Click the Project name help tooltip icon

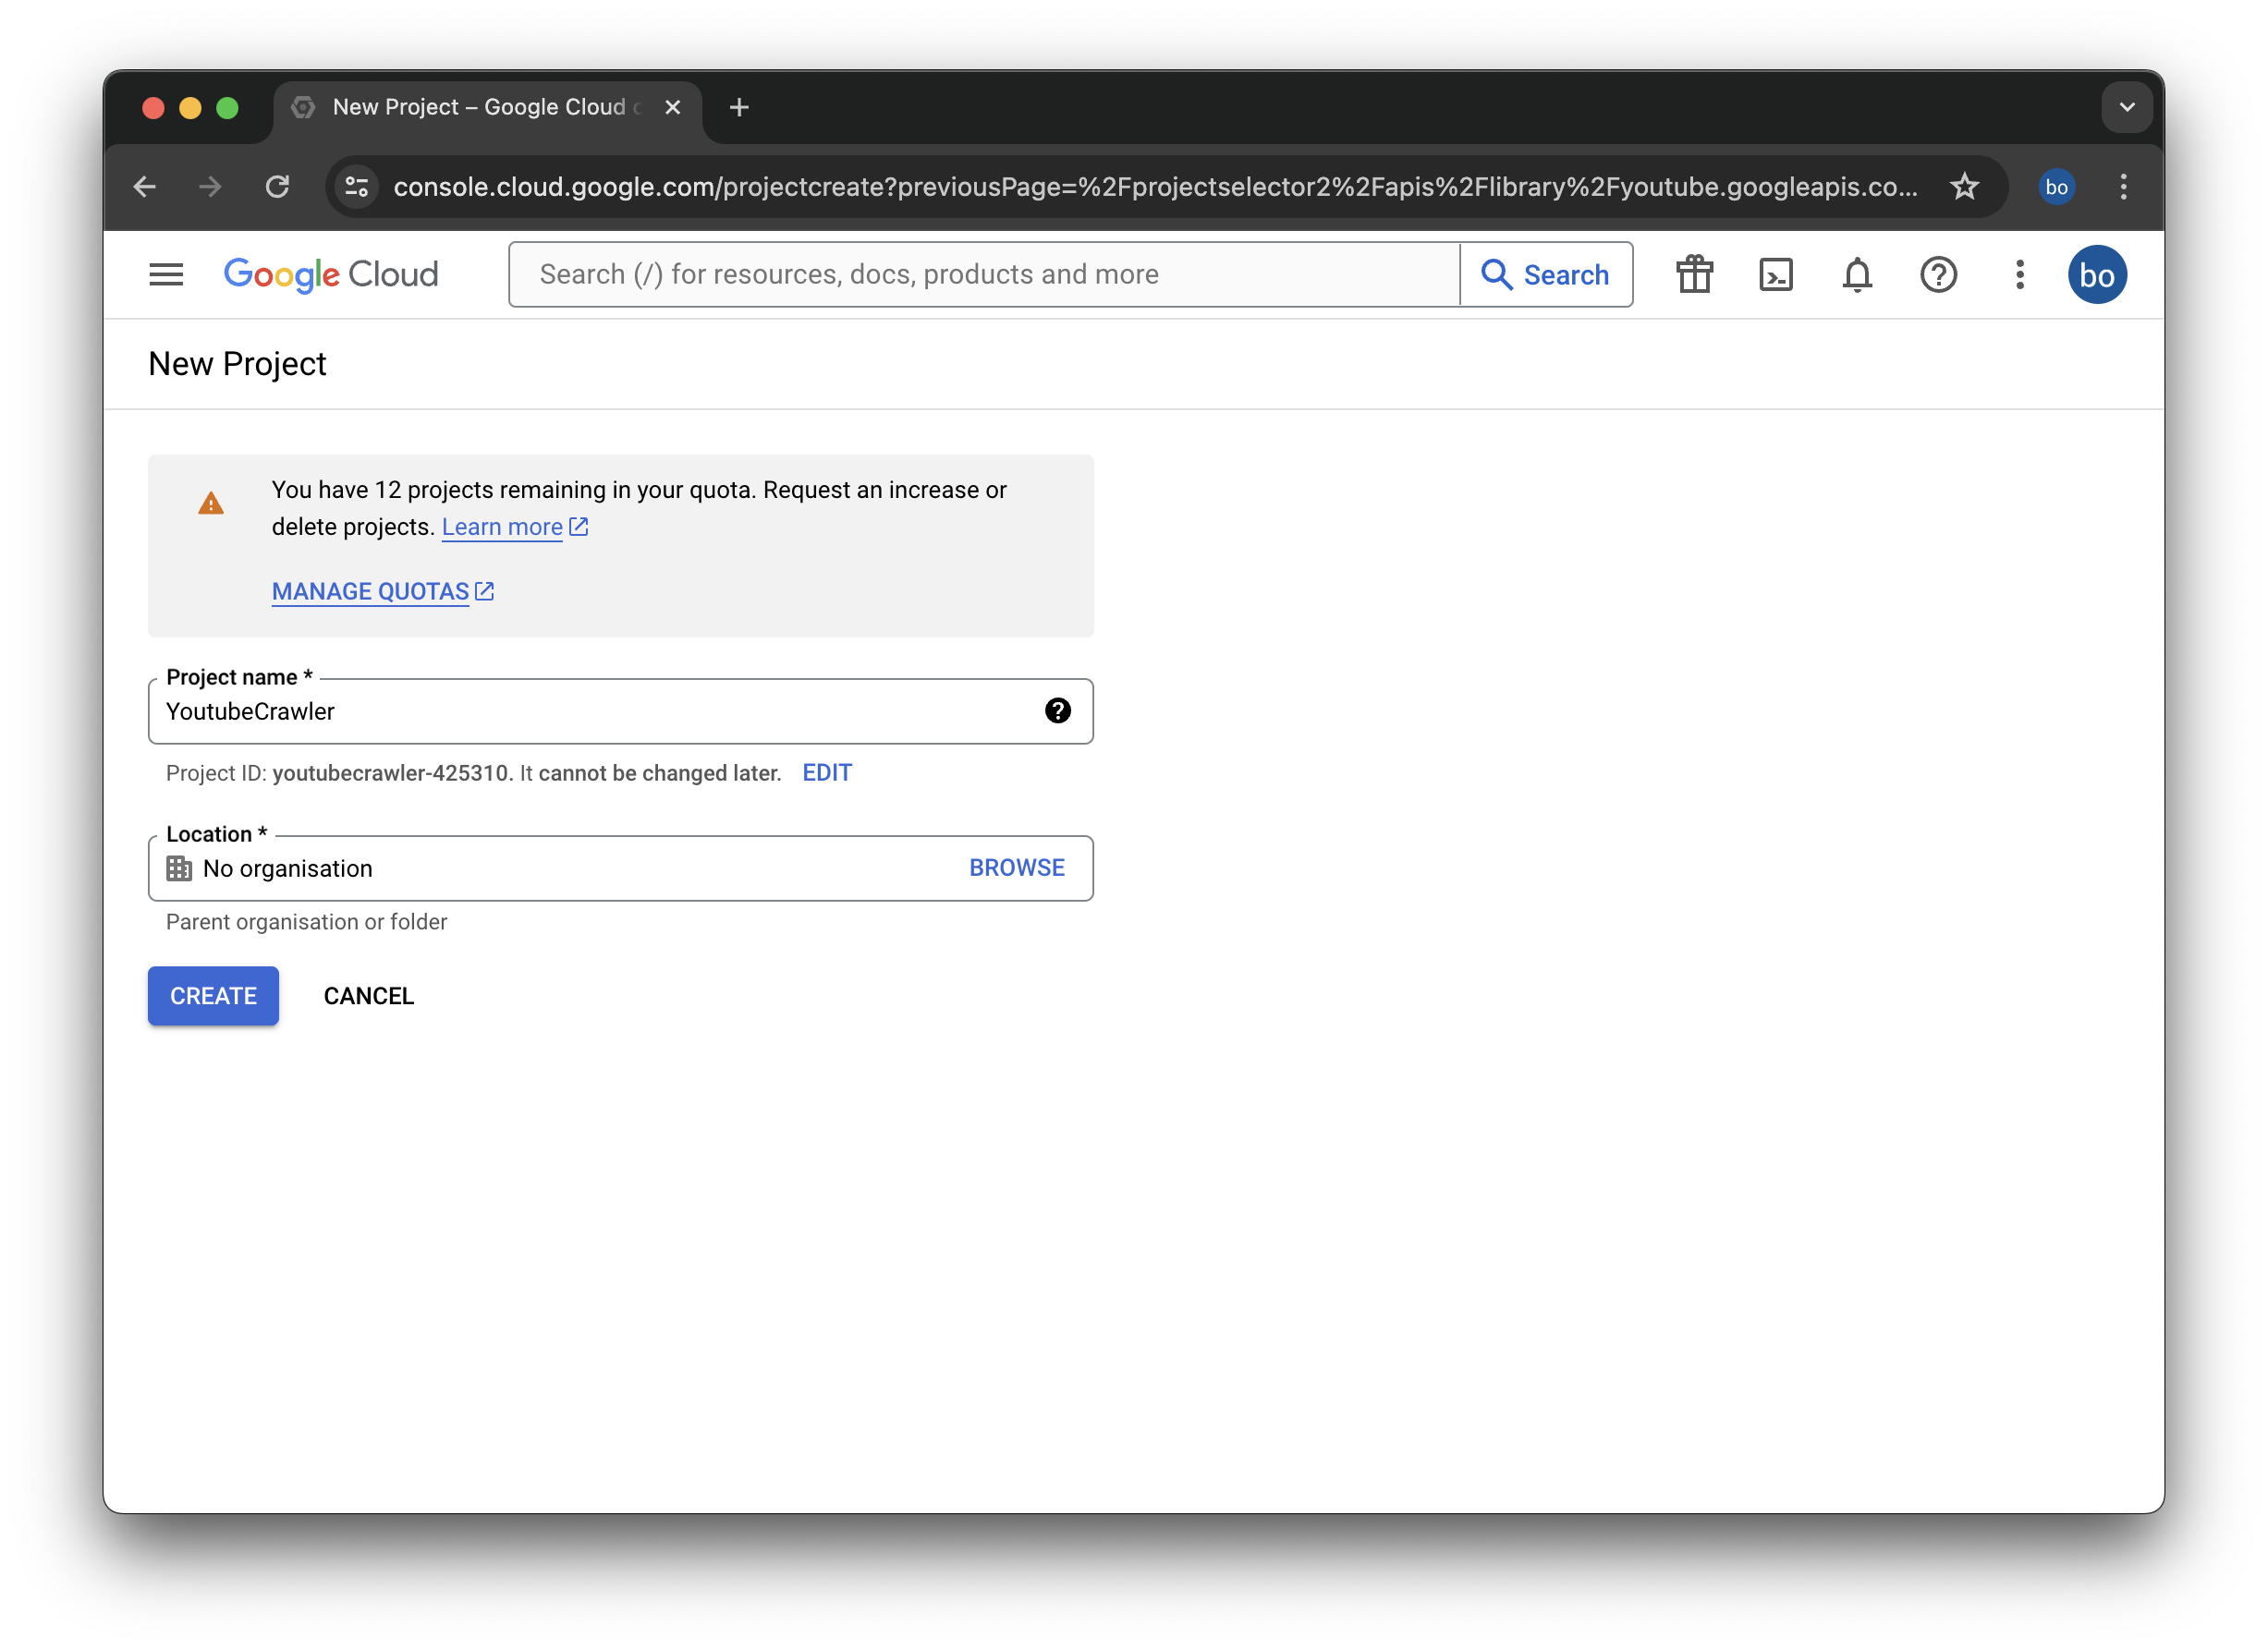(x=1057, y=710)
